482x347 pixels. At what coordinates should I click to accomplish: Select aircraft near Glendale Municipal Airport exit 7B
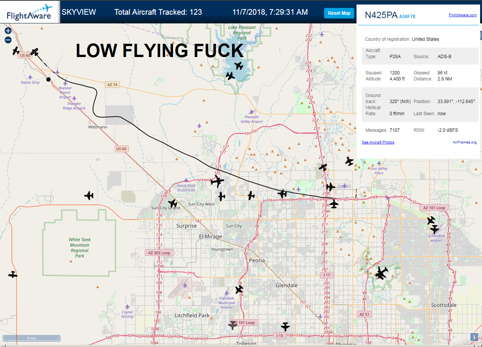click(x=239, y=290)
